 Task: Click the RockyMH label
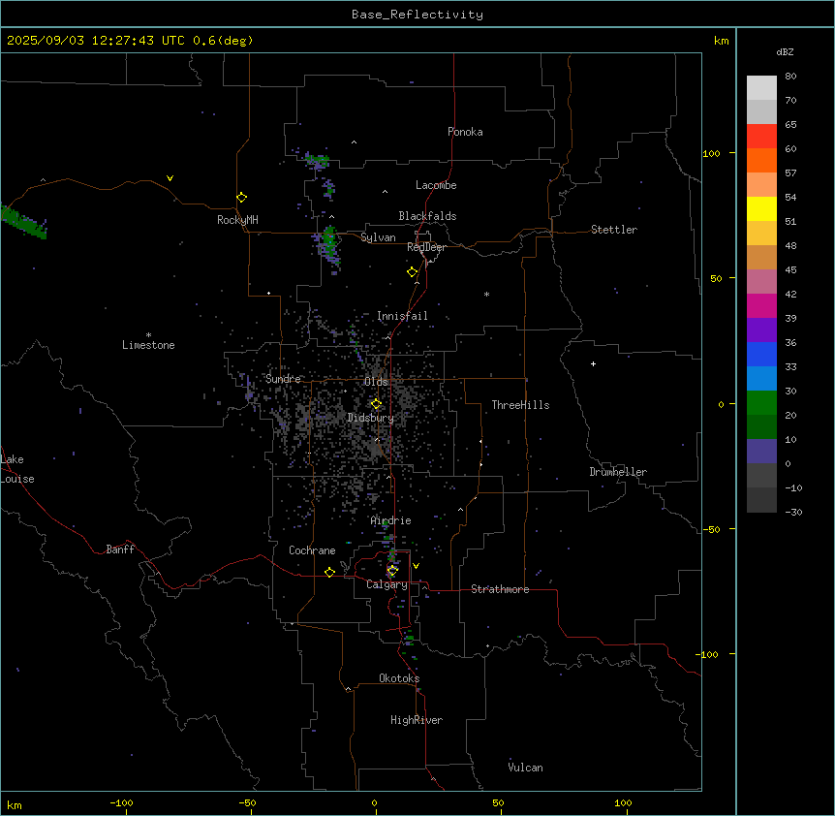point(237,219)
